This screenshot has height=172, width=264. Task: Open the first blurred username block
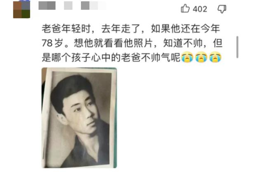point(47,5)
